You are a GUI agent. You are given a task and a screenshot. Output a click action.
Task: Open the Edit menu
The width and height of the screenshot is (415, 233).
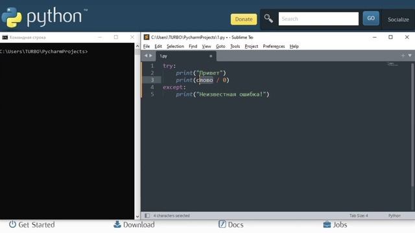[x=158, y=46]
